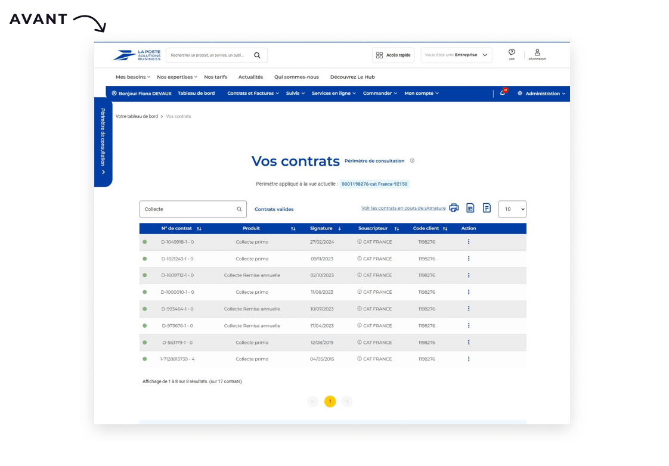This screenshot has height=466, width=669.
Task: Click signature date 27/02/2024
Action: coord(322,242)
